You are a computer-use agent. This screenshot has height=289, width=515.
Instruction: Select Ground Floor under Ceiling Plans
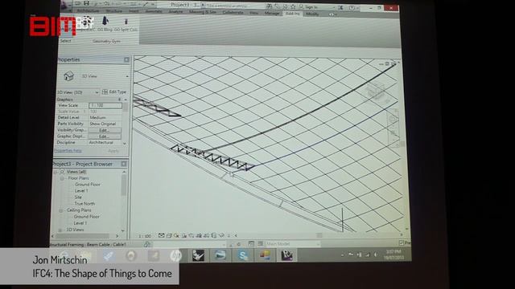86,217
